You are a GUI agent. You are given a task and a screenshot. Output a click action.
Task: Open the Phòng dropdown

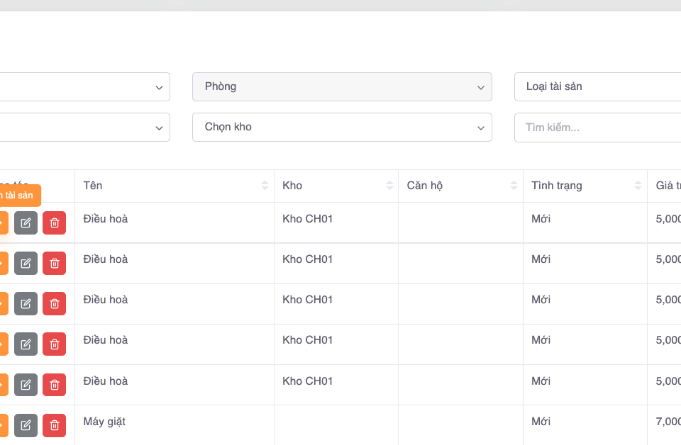[x=342, y=86]
